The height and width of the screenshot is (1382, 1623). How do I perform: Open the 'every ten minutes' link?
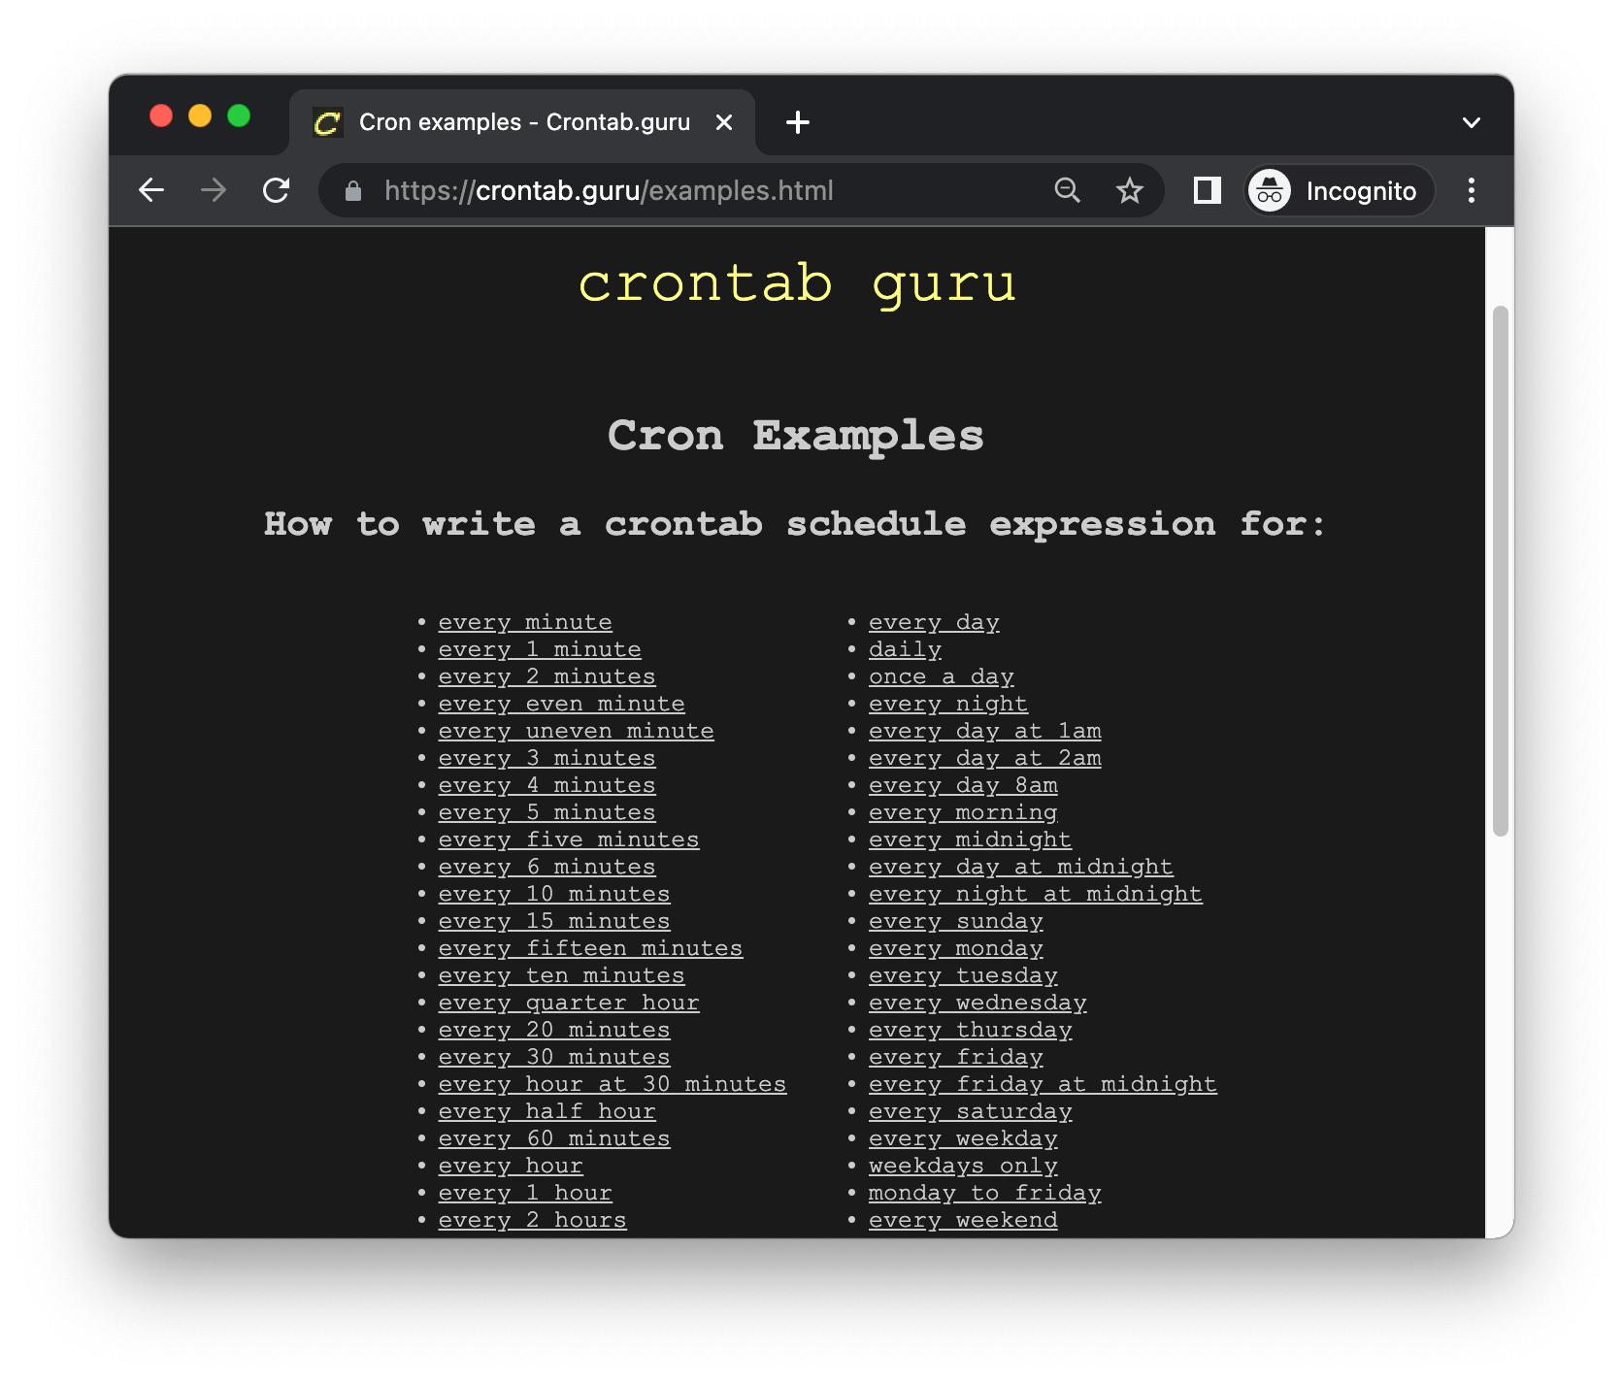click(561, 975)
